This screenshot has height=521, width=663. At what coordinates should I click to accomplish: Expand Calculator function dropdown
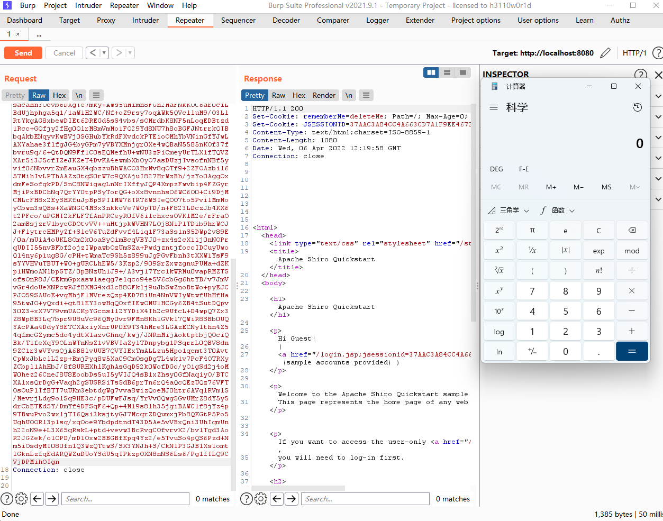pos(558,210)
